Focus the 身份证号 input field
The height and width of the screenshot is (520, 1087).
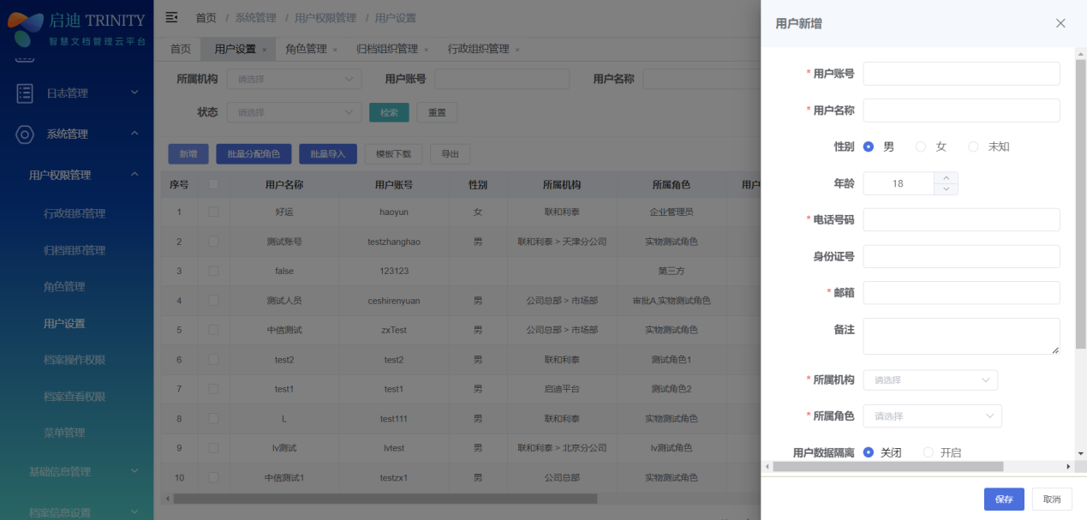point(961,256)
